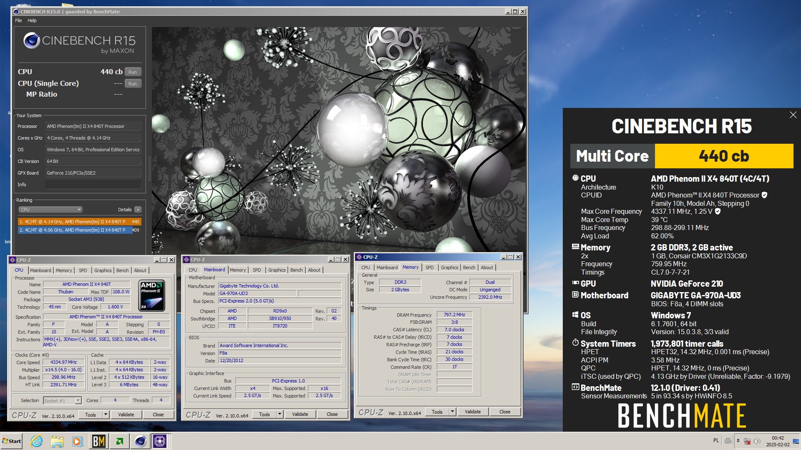This screenshot has width=801, height=450.
Task: Expand Tools dropdown arrow in middle CPU-Z
Action: tap(280, 414)
